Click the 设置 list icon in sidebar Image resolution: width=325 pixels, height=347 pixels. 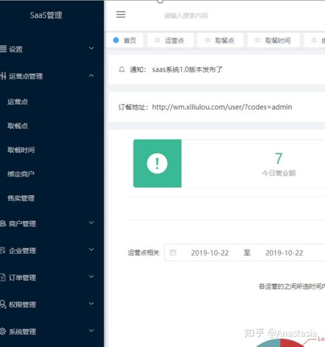click(x=3, y=49)
